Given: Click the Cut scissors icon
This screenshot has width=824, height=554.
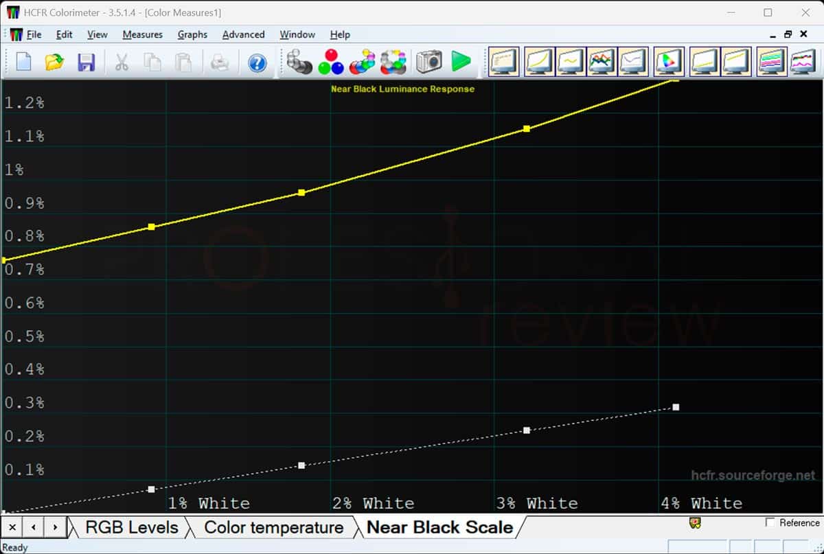Looking at the screenshot, I should pos(122,62).
